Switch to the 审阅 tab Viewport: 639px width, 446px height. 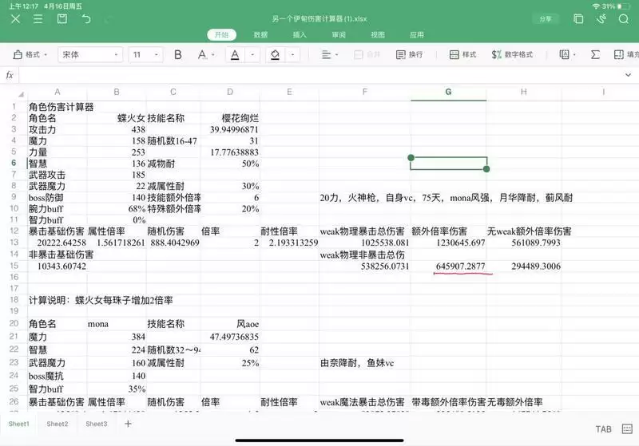(x=339, y=35)
